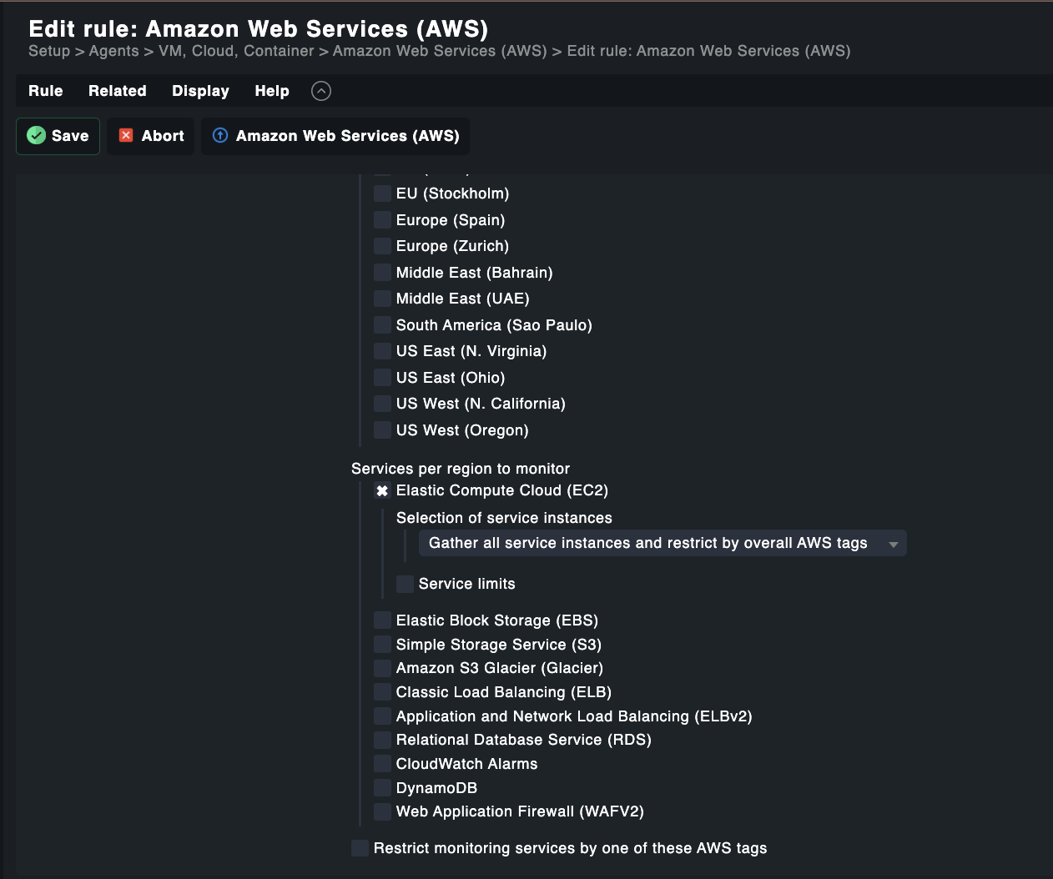Click the blue up-arrow icon beside Amazon Web Services
The image size is (1053, 879).
coord(220,135)
